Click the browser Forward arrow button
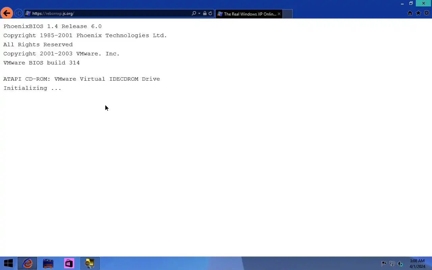 coord(19,13)
